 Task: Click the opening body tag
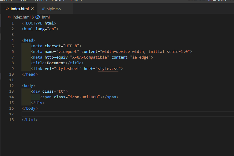[28, 86]
